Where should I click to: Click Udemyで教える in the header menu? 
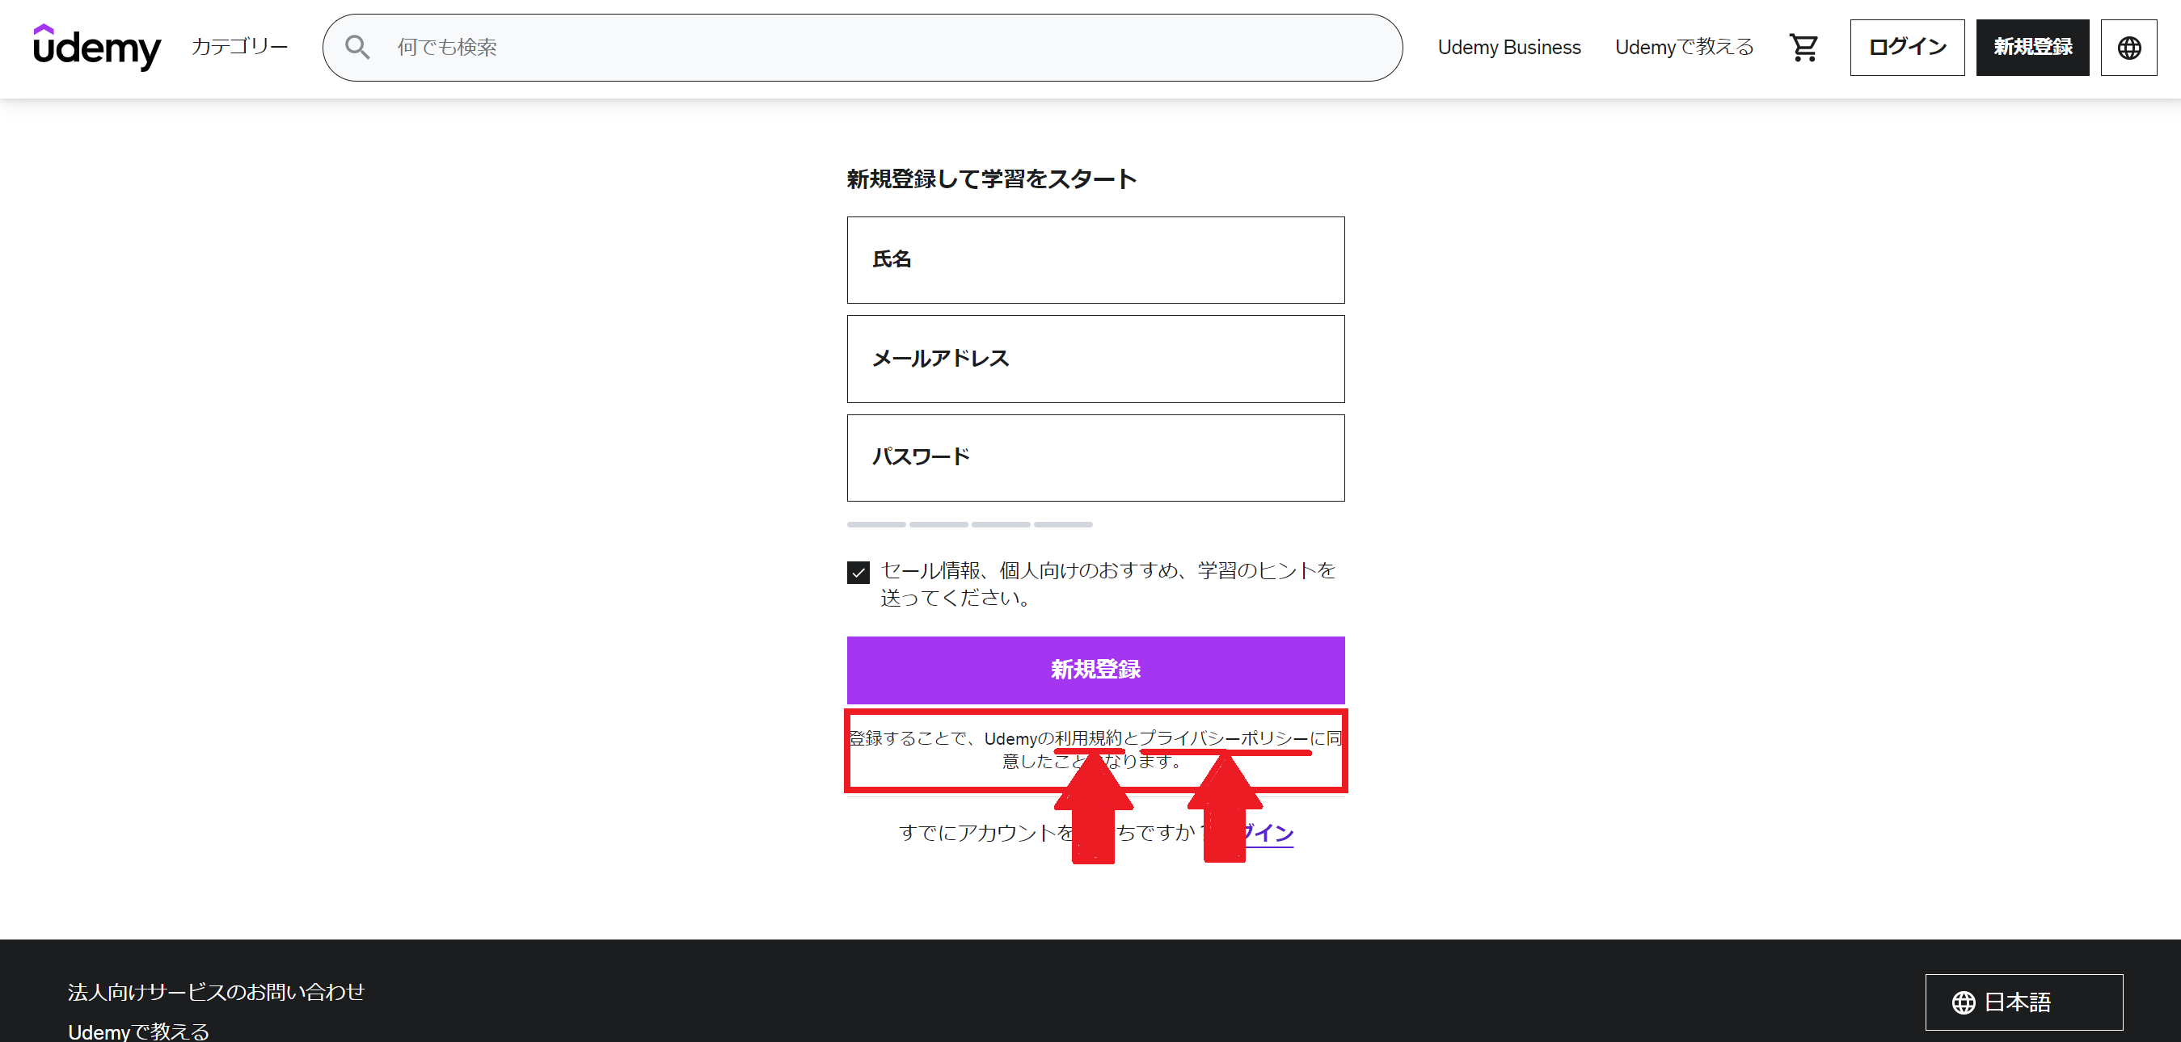click(1683, 48)
